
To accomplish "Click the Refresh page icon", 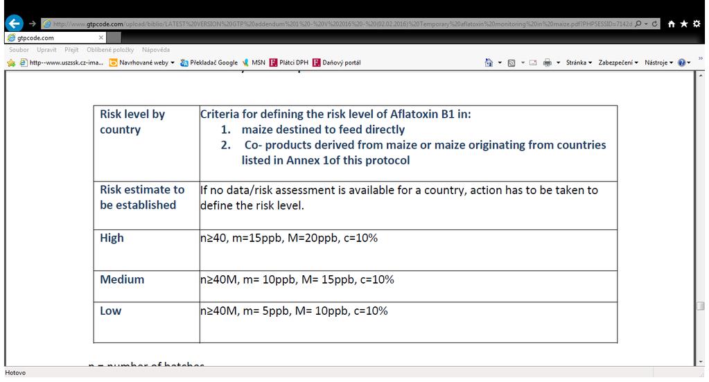I will [654, 24].
